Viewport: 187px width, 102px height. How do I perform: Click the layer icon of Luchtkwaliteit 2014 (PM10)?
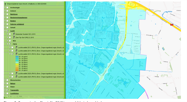click(16, 51)
